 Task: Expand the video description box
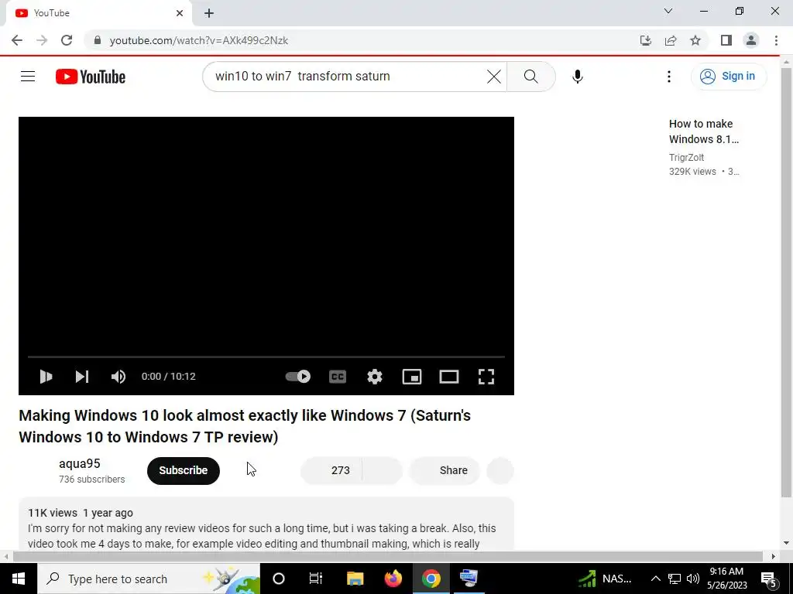tap(266, 524)
